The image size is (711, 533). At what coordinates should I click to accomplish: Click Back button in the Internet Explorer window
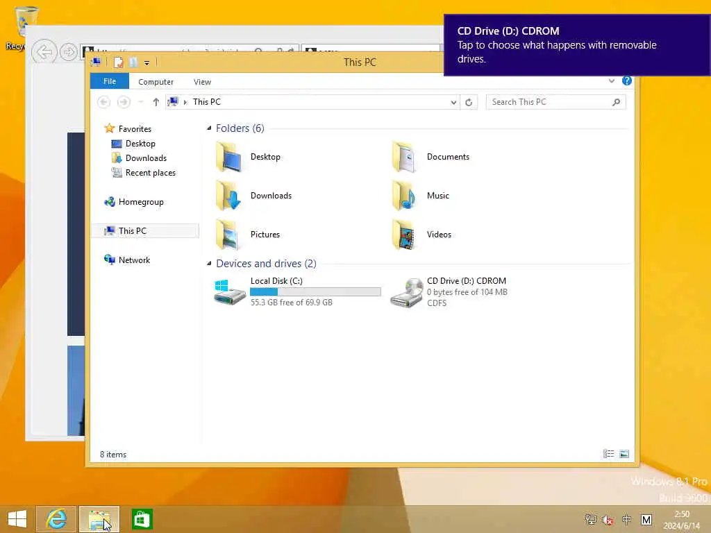tap(44, 52)
